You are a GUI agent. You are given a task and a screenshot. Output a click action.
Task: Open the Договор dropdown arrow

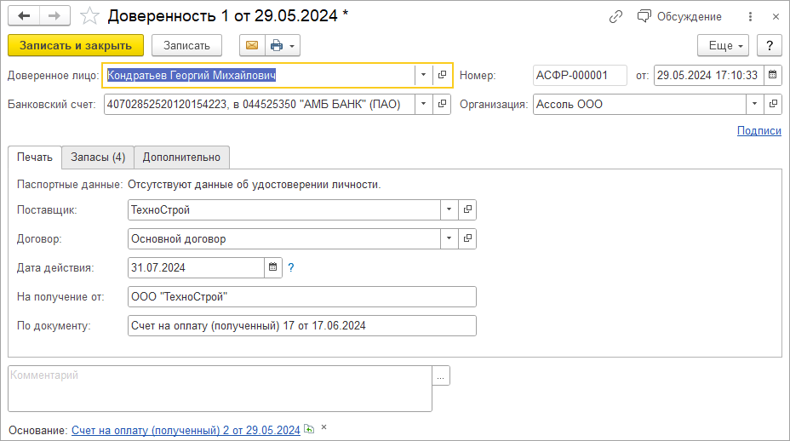(x=449, y=239)
